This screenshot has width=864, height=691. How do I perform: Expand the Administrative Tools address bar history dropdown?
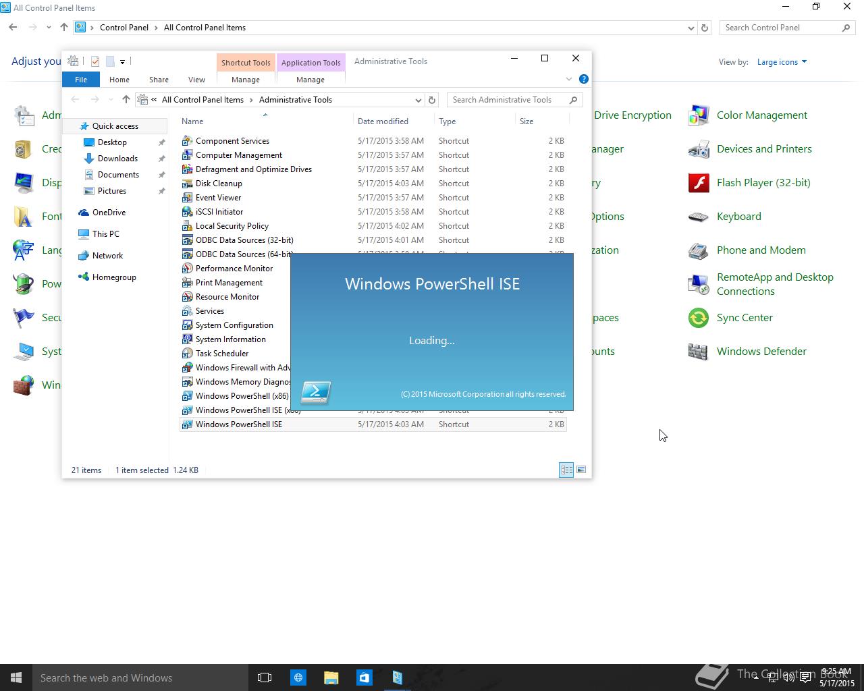click(x=418, y=100)
